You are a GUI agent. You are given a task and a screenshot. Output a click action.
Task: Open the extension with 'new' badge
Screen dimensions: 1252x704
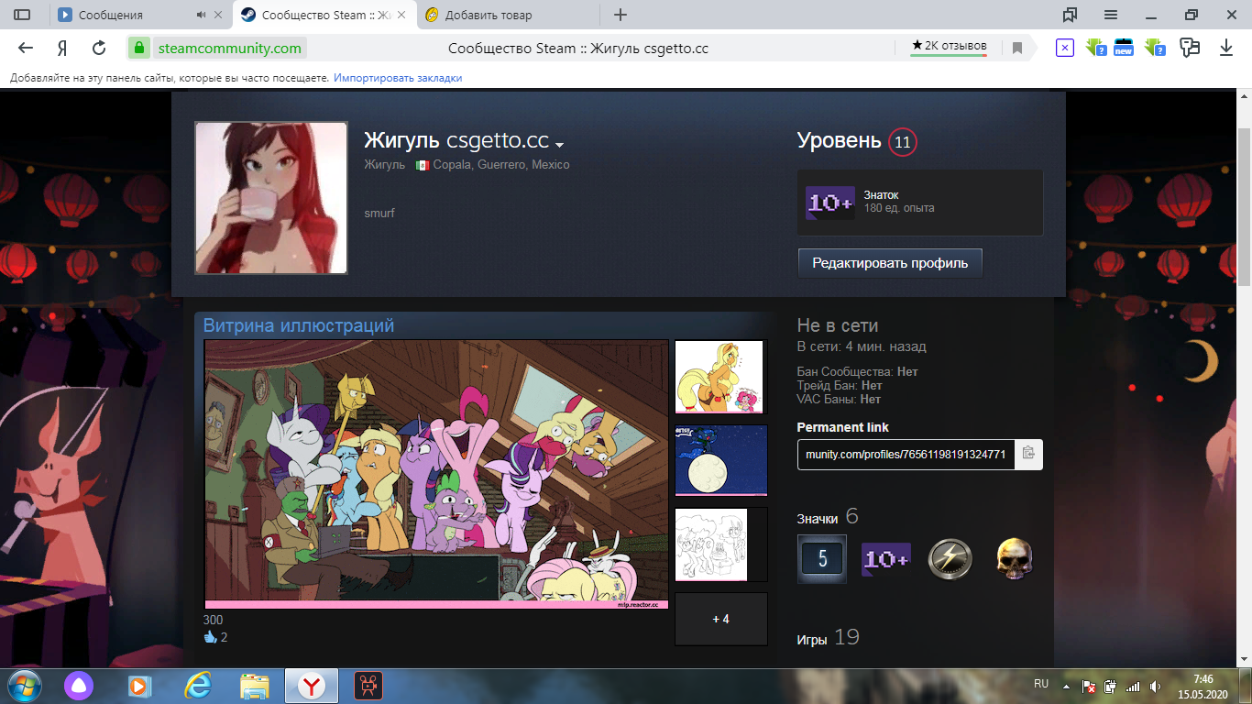(1124, 48)
